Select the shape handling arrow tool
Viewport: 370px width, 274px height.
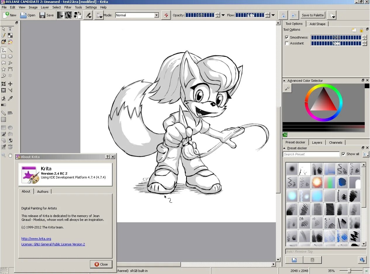(4, 29)
